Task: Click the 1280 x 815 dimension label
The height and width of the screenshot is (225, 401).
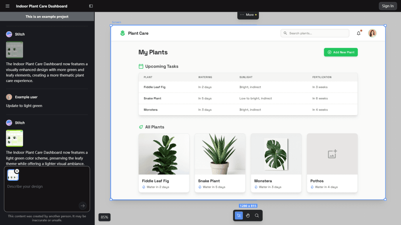Action: coord(247,205)
